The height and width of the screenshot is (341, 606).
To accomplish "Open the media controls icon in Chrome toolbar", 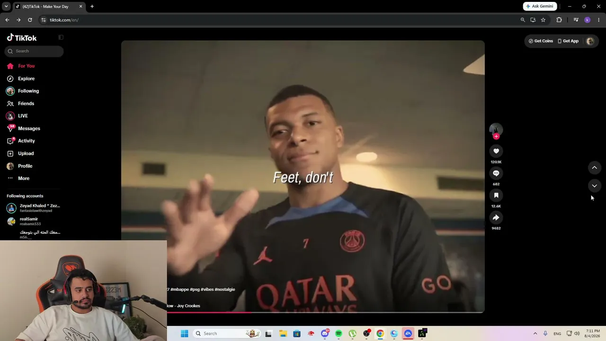I will pos(576,20).
